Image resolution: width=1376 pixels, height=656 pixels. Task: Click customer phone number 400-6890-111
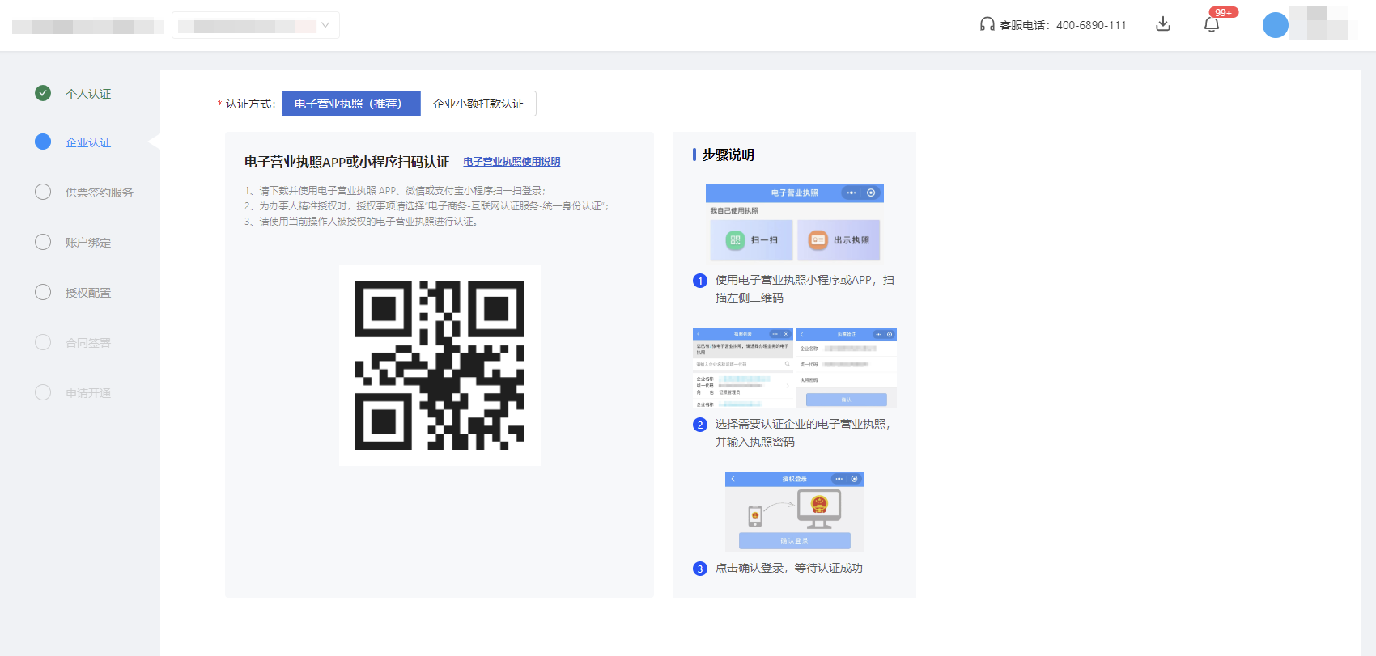(1091, 25)
